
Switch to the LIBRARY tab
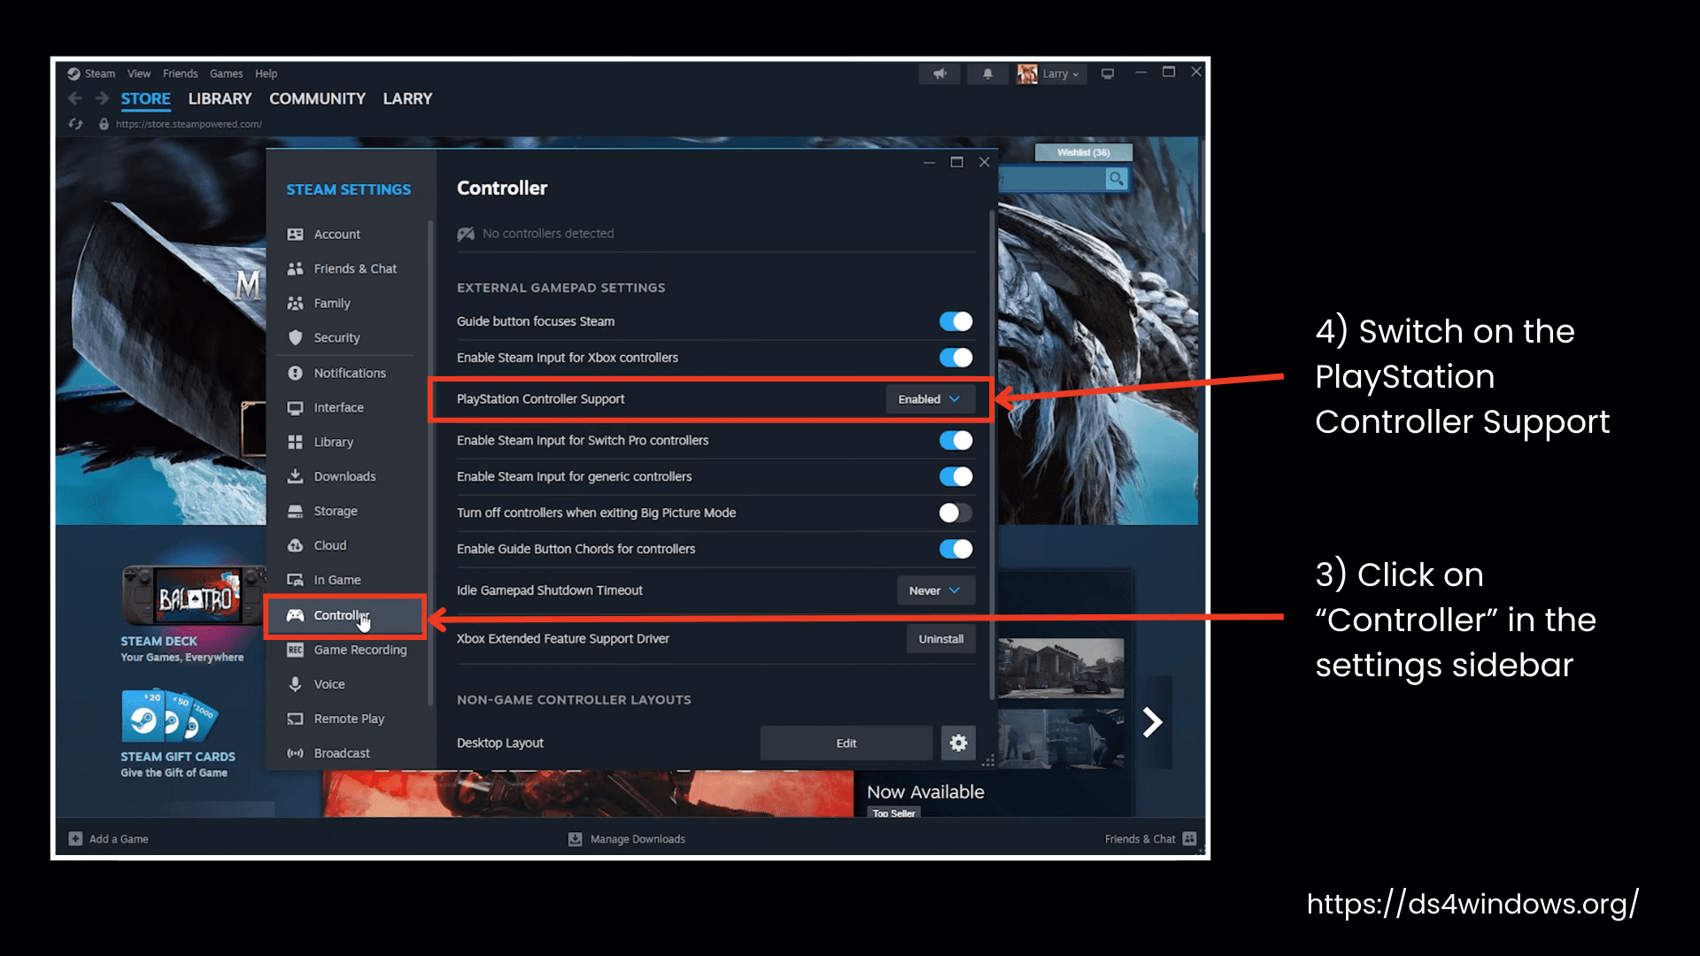220,98
